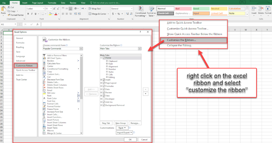Viewport: 272px width, 143px height.
Task: Enable the Developer tab checkbox
Action: tap(104, 99)
